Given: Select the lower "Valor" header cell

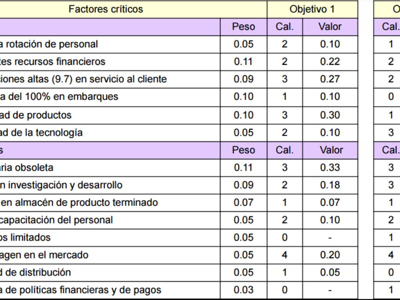Looking at the screenshot, I should click(330, 150).
